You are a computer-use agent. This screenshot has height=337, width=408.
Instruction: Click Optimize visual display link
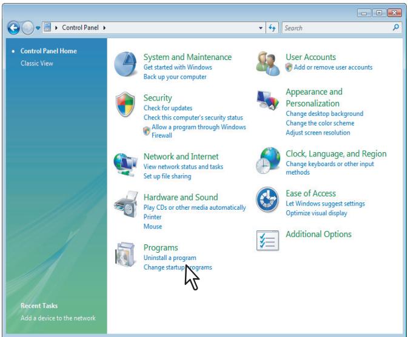point(316,213)
